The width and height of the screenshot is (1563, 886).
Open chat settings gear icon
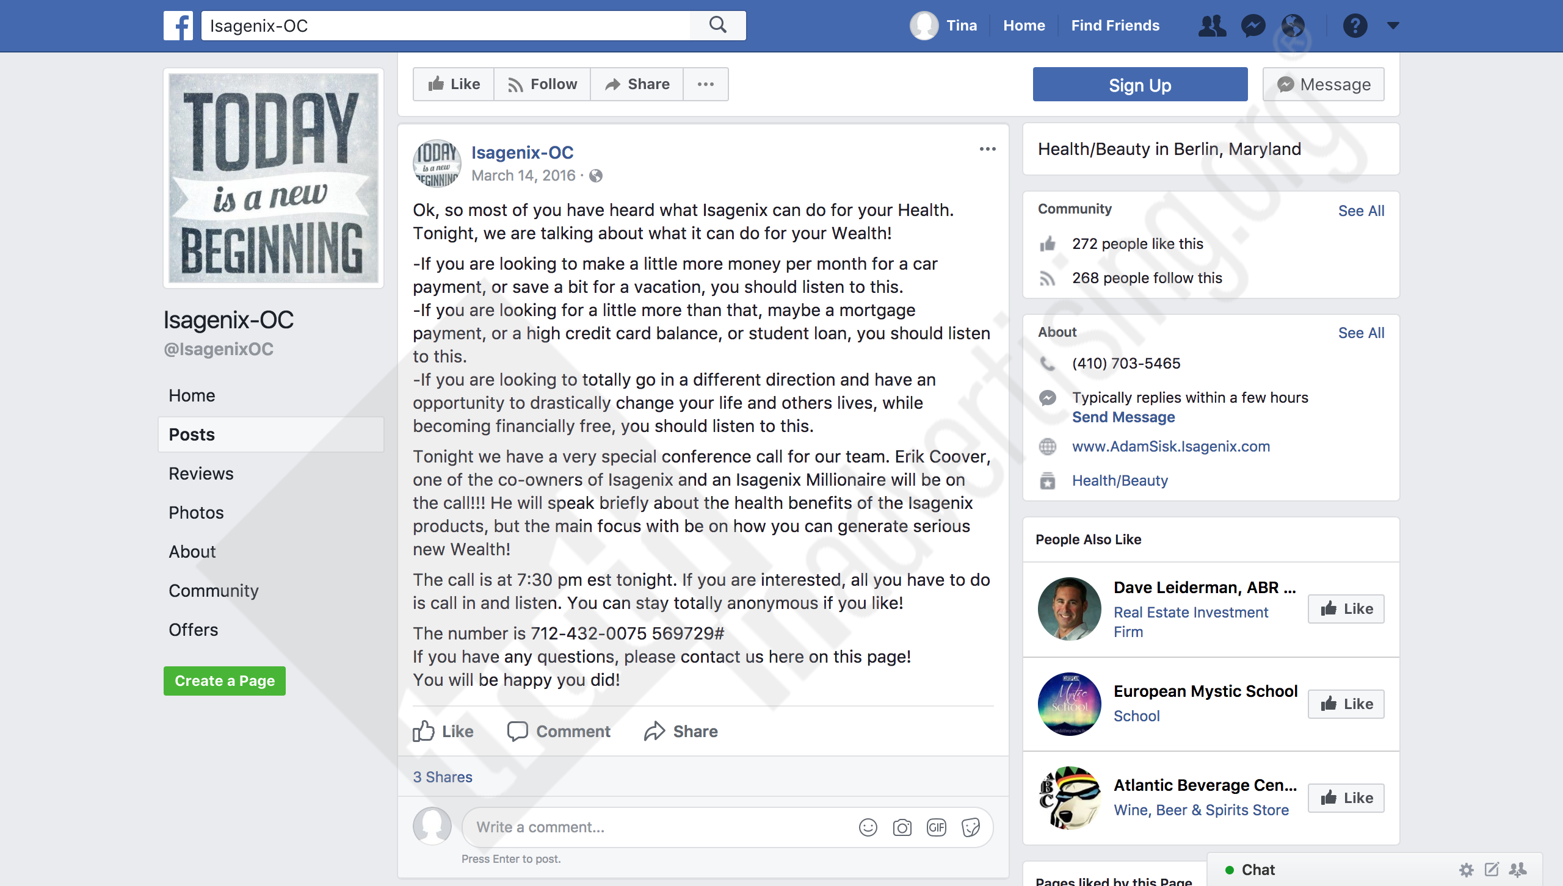(x=1466, y=870)
